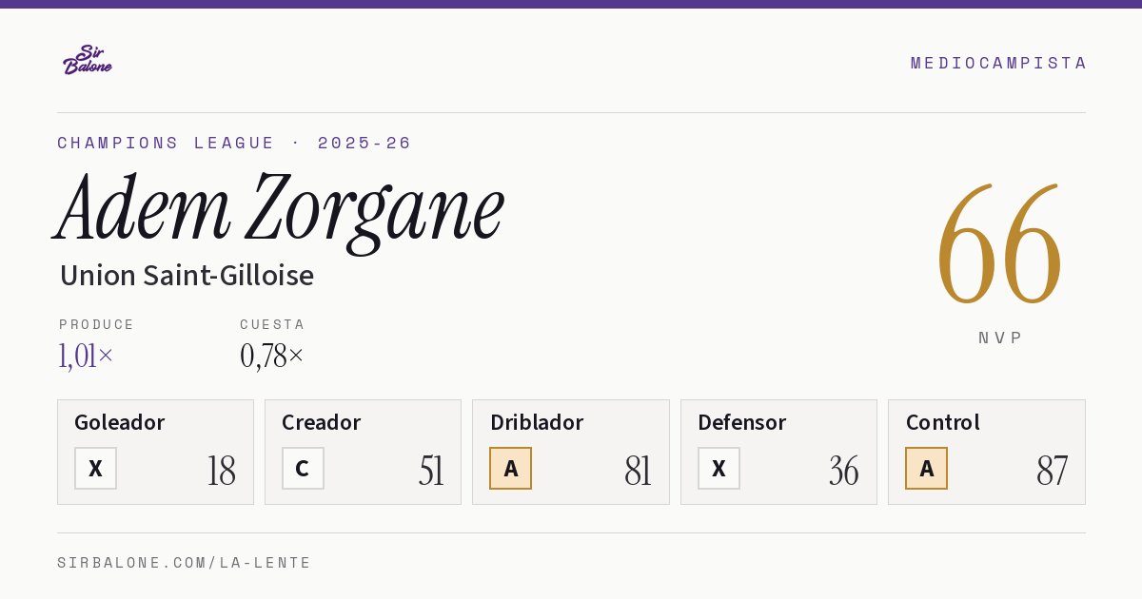Viewport: 1142px width, 599px height.
Task: Click the large 66 NVP score
Action: (999, 247)
